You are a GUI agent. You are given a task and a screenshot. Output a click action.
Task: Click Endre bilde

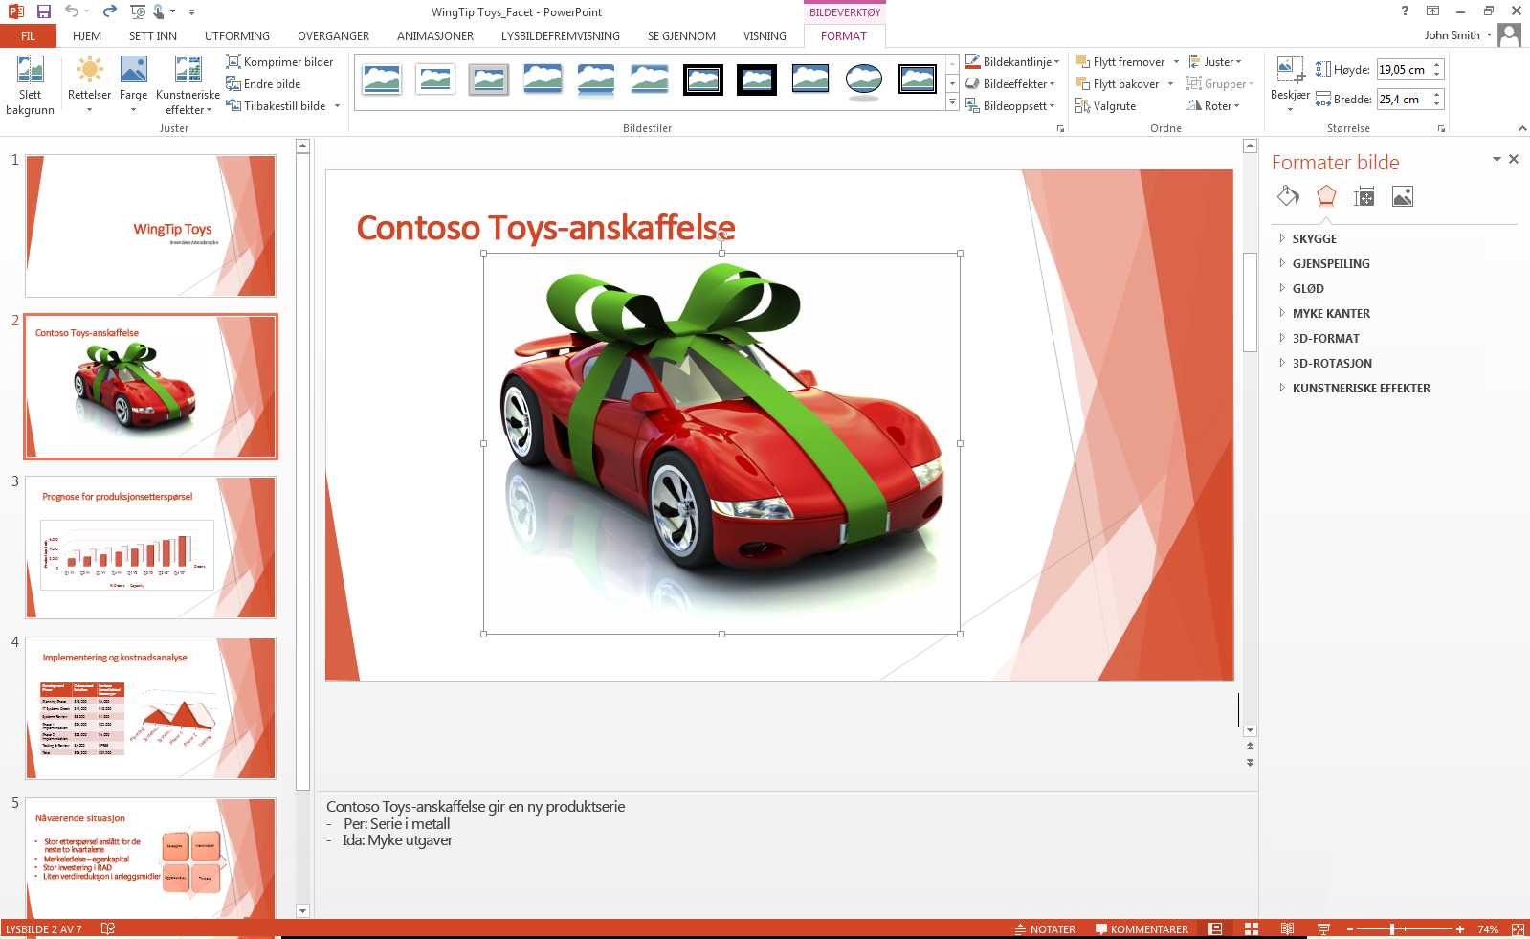click(263, 84)
